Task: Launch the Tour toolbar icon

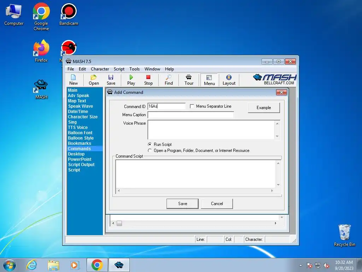Action: 189,80
